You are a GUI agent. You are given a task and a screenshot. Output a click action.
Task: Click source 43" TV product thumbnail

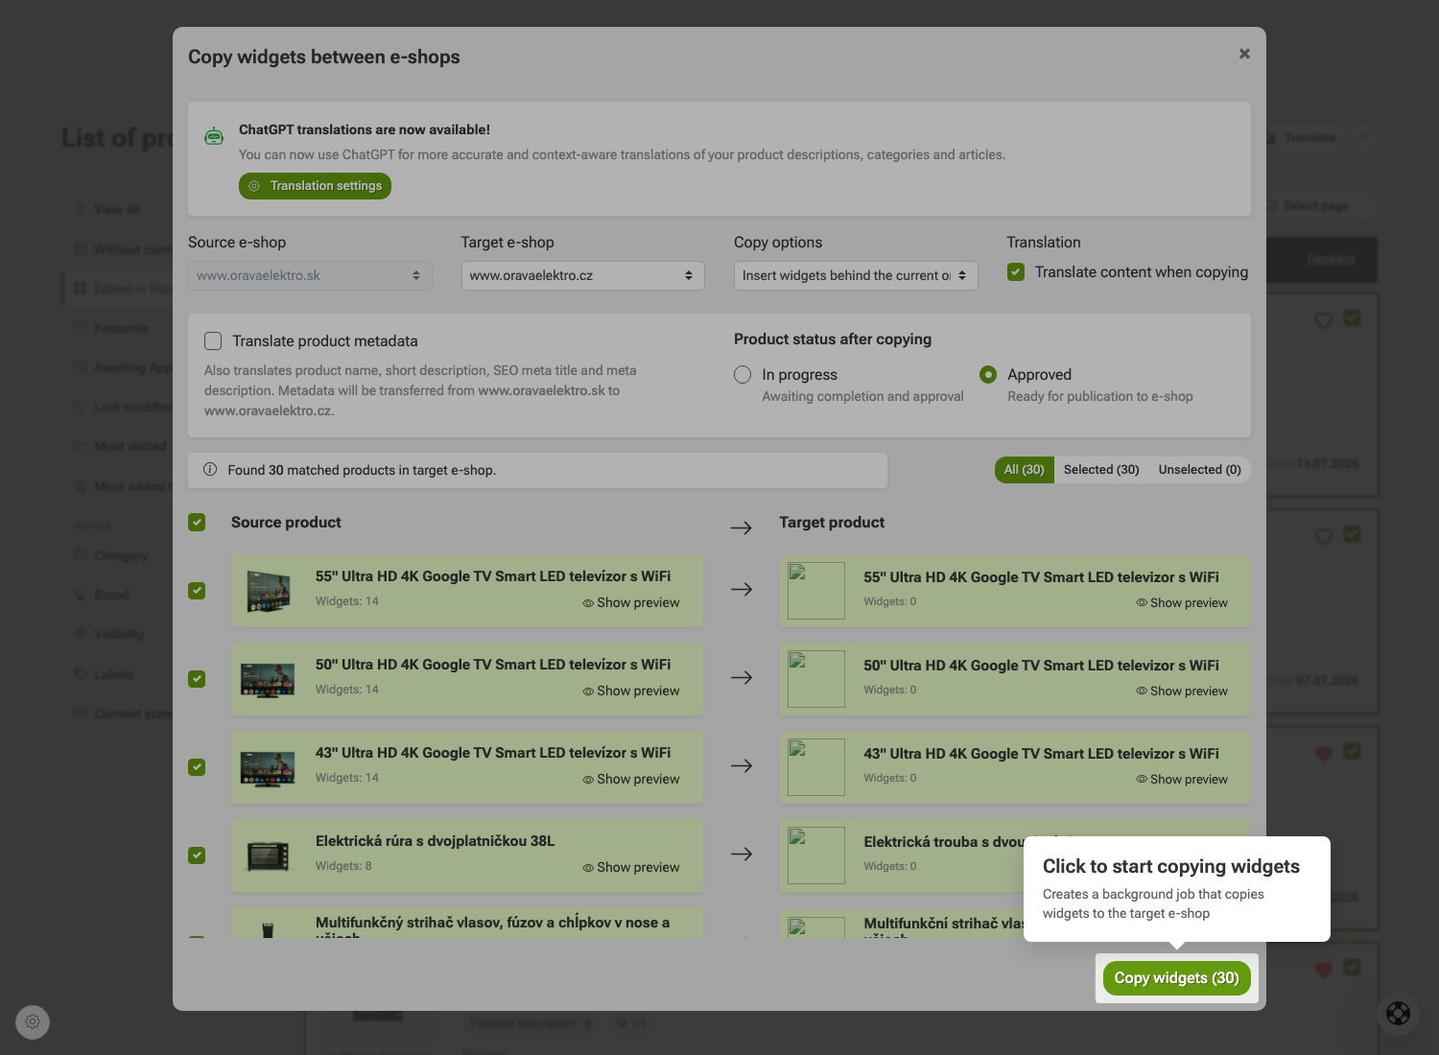268,767
